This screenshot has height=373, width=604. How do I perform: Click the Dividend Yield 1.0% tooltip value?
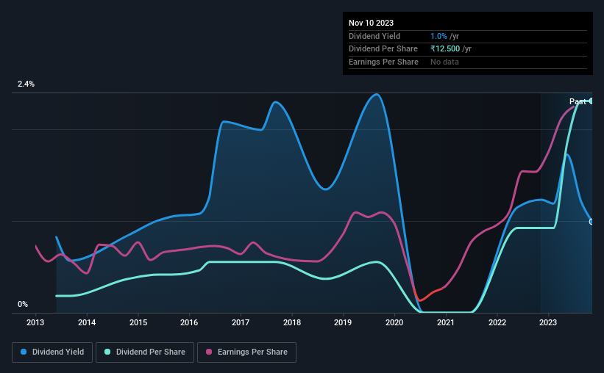point(438,36)
